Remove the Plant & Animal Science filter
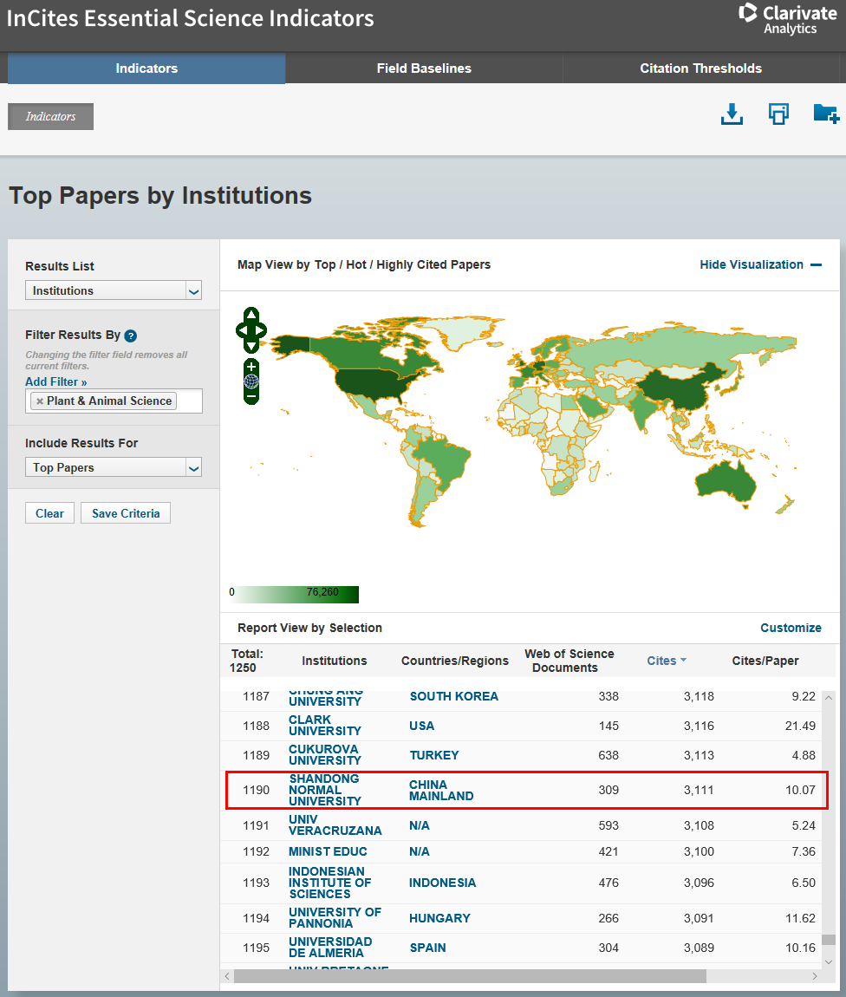This screenshot has height=997, width=846. pos(39,401)
